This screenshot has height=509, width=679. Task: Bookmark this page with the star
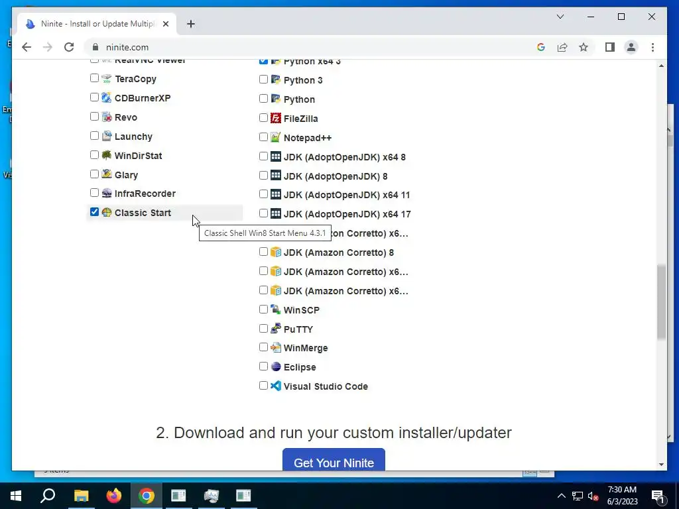584,47
